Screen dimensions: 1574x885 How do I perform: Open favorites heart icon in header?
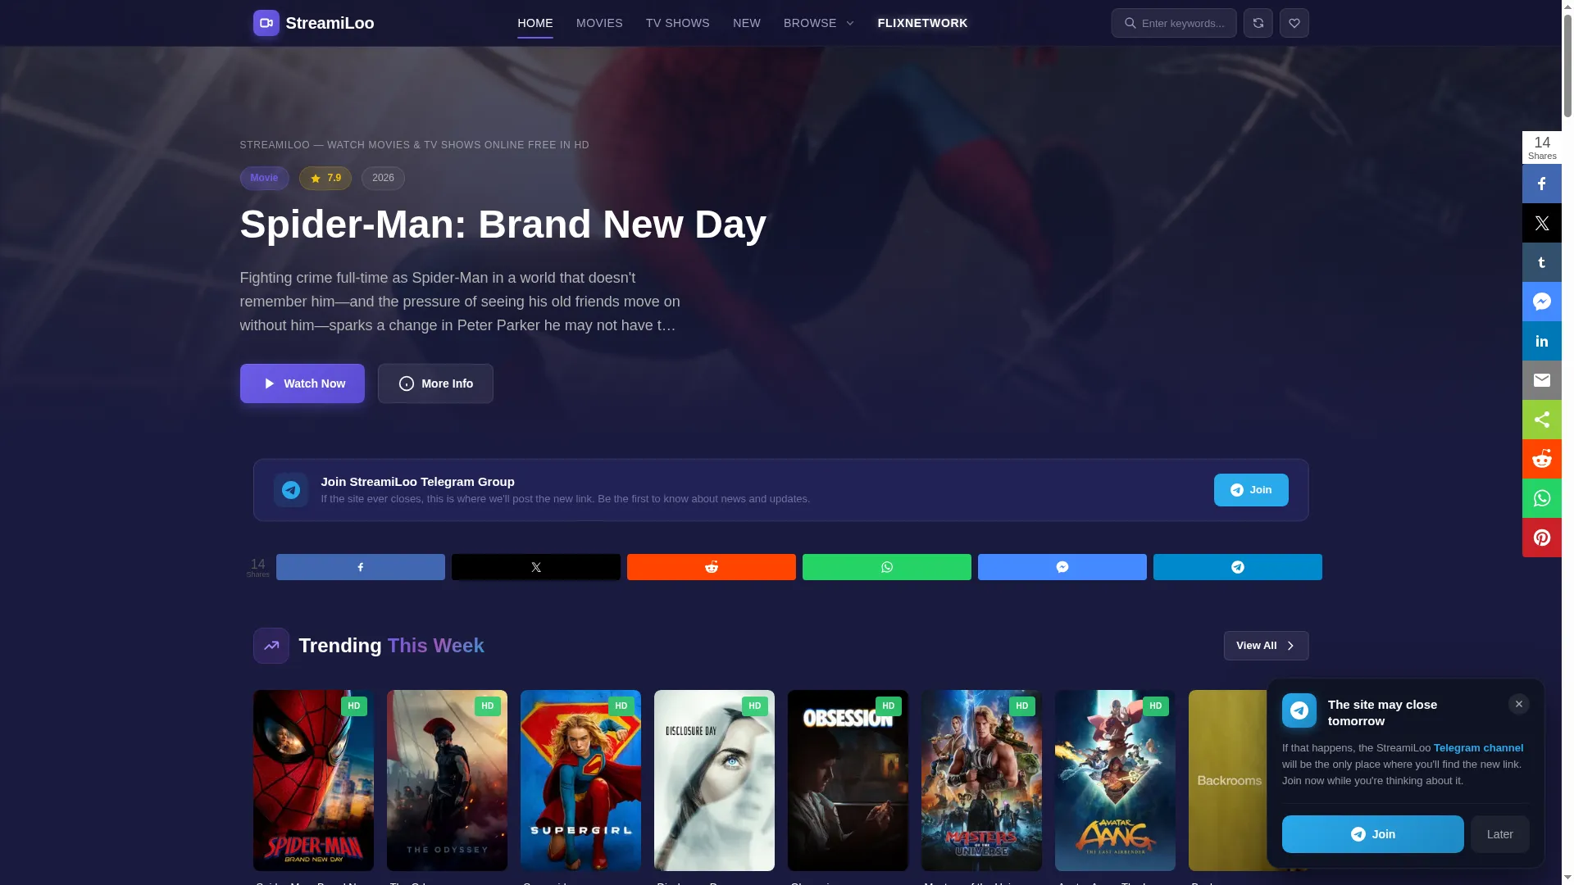[1294, 23]
